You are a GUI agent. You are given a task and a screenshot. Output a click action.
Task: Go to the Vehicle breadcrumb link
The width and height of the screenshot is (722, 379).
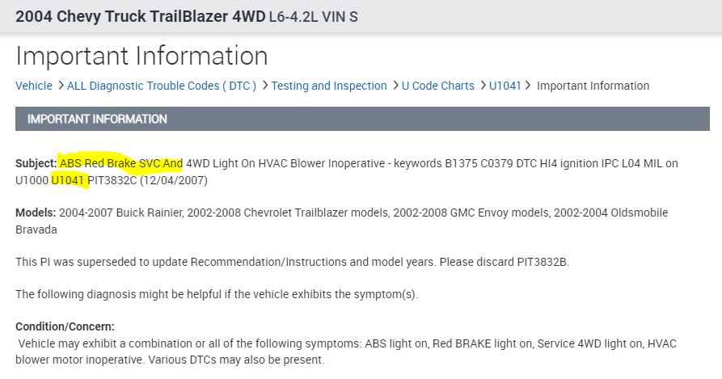point(34,86)
